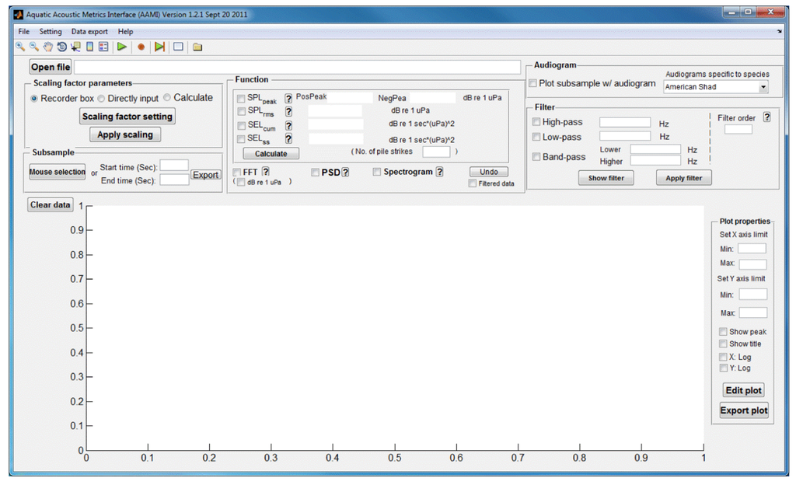The width and height of the screenshot is (796, 485).
Task: Select the Zoom In magnifier tool
Action: click(x=20, y=47)
